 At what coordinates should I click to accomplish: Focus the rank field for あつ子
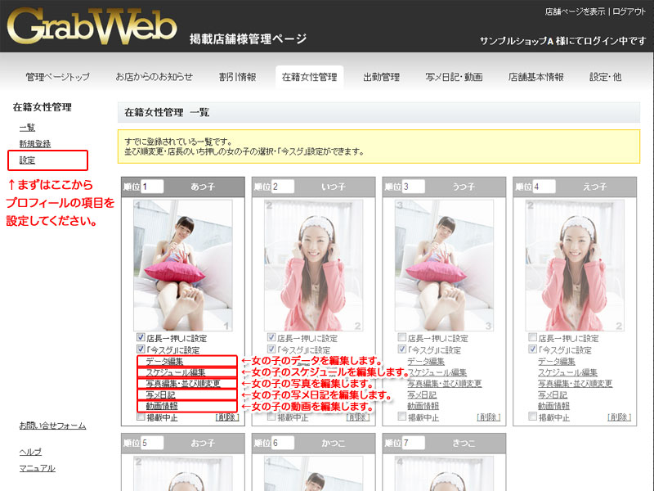pyautogui.click(x=152, y=187)
